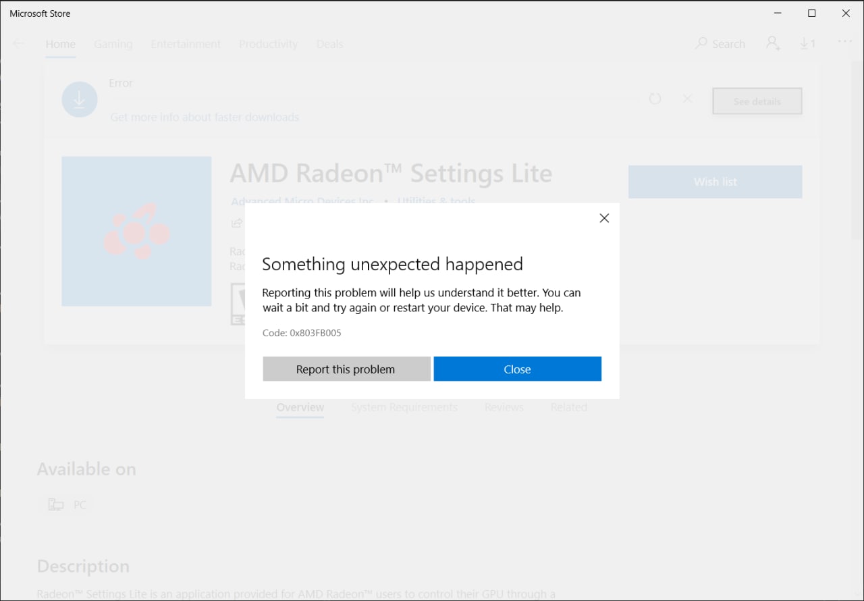Click the Report this problem button
The image size is (864, 601).
(x=346, y=369)
